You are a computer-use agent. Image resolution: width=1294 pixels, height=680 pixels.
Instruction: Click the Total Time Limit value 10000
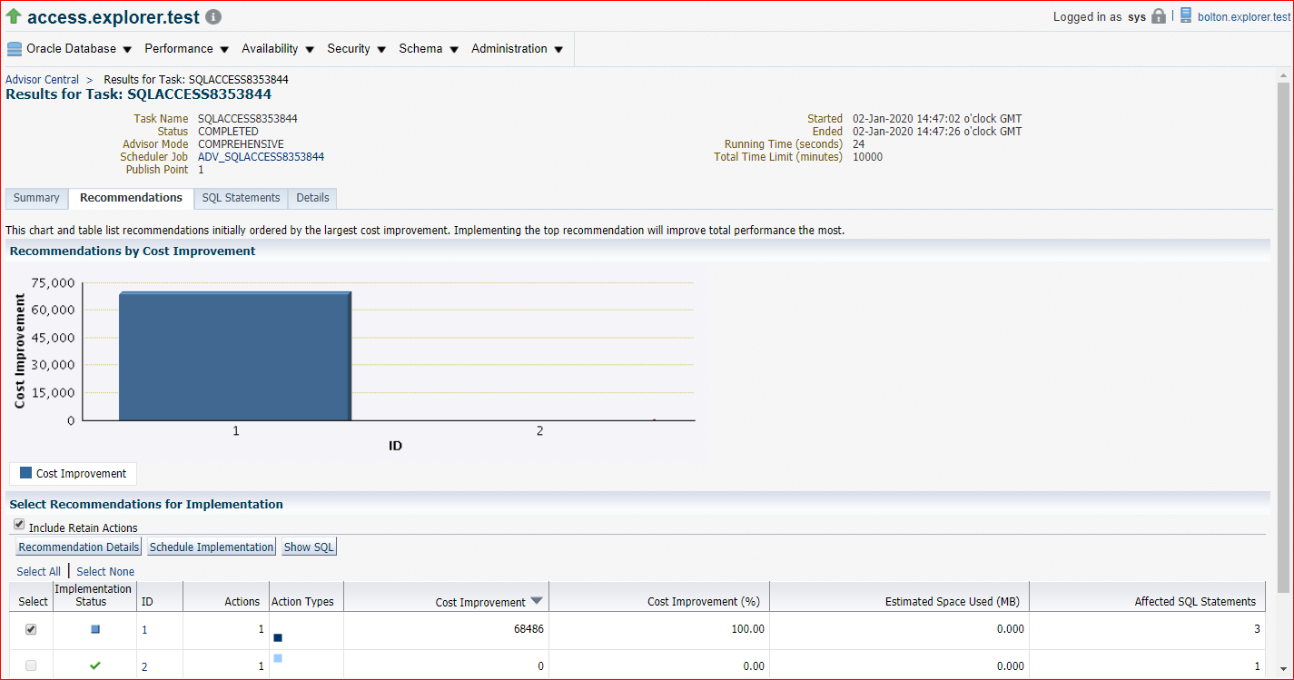click(x=867, y=157)
